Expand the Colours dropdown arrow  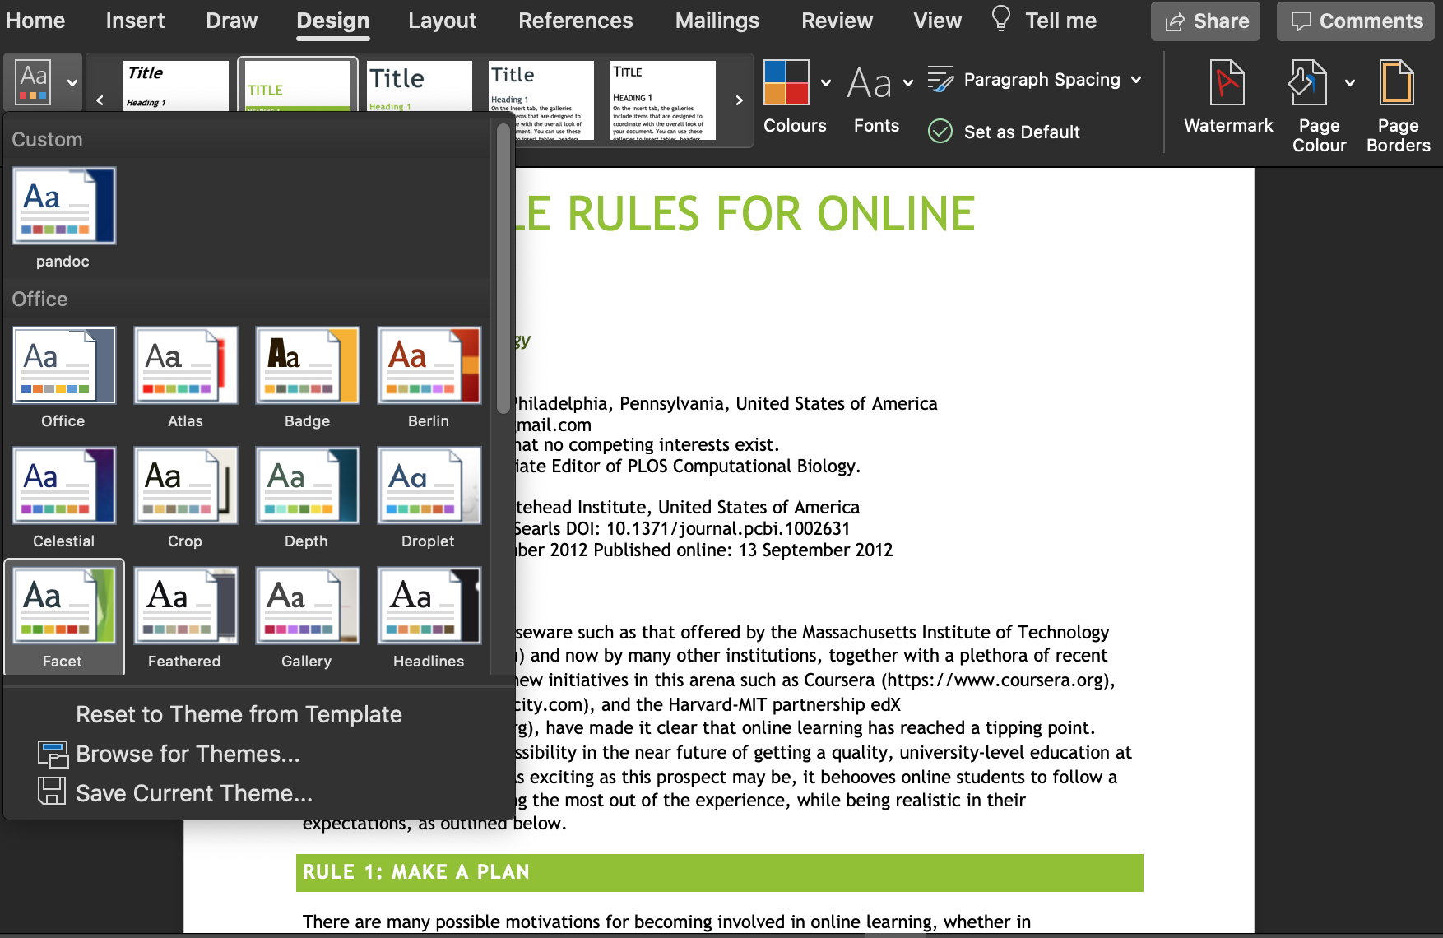[826, 83]
